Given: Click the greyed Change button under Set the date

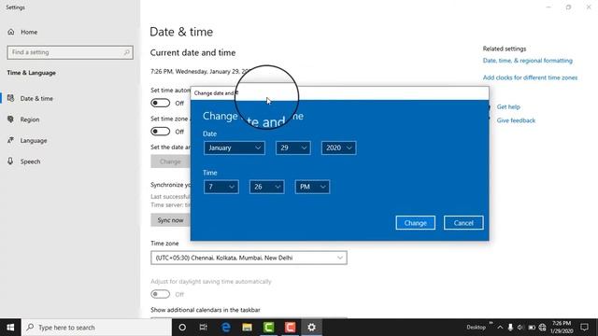Looking at the screenshot, I should click(x=170, y=161).
